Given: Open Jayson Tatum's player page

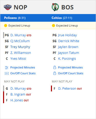Looking at the screenshot, I should point(69,53).
